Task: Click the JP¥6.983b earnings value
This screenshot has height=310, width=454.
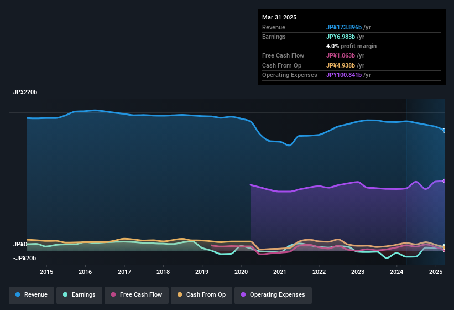Action: [x=341, y=37]
